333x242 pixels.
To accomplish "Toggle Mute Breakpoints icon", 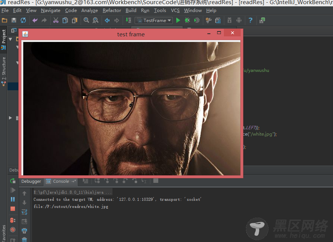I will (13, 230).
